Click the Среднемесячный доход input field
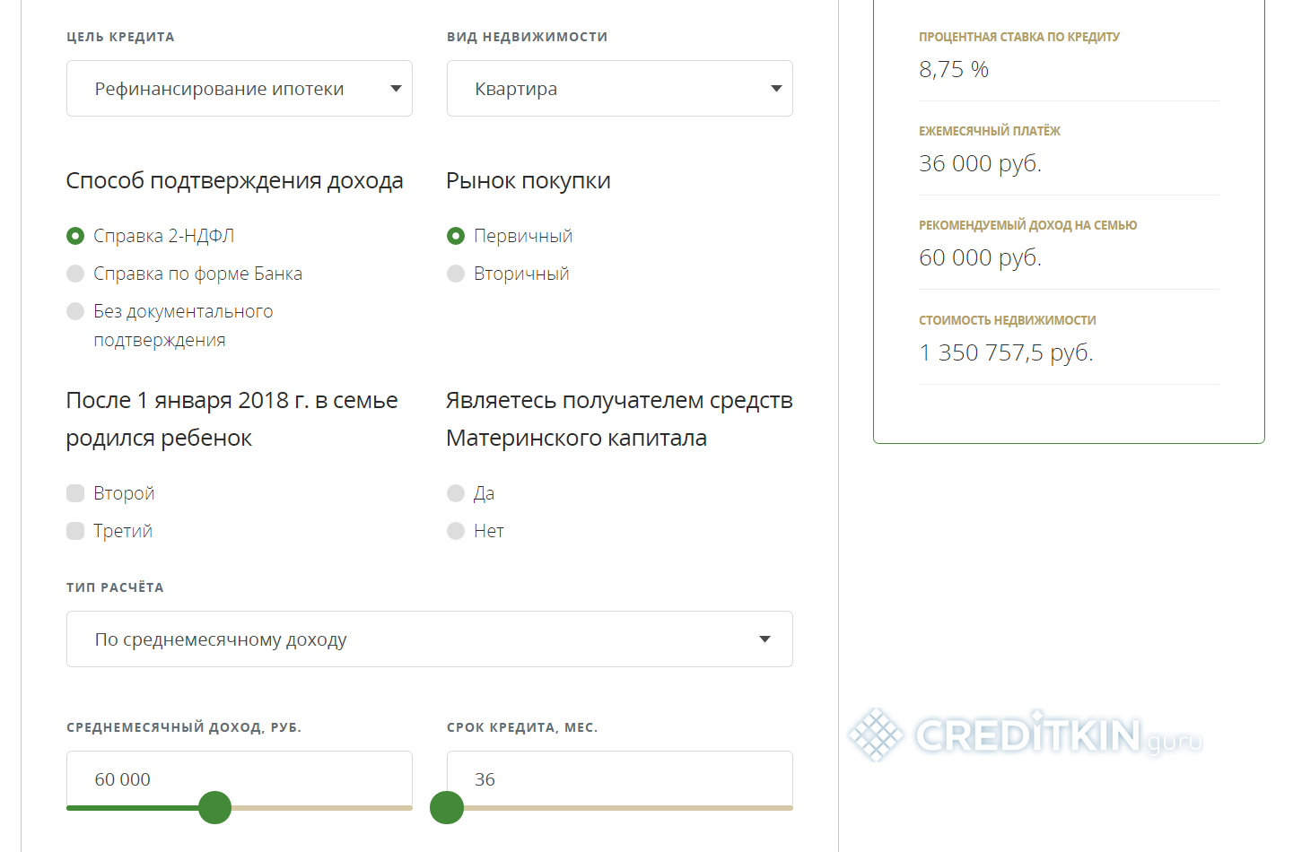1293x852 pixels. click(x=239, y=778)
